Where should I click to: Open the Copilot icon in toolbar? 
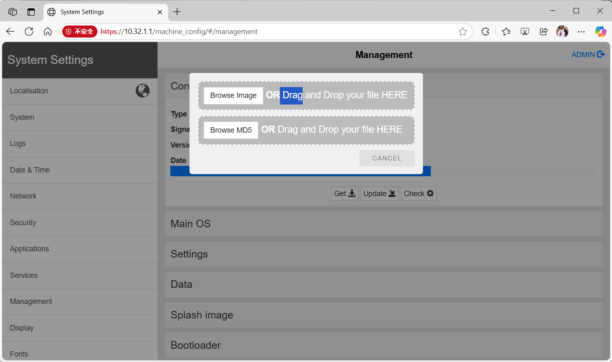tap(600, 32)
